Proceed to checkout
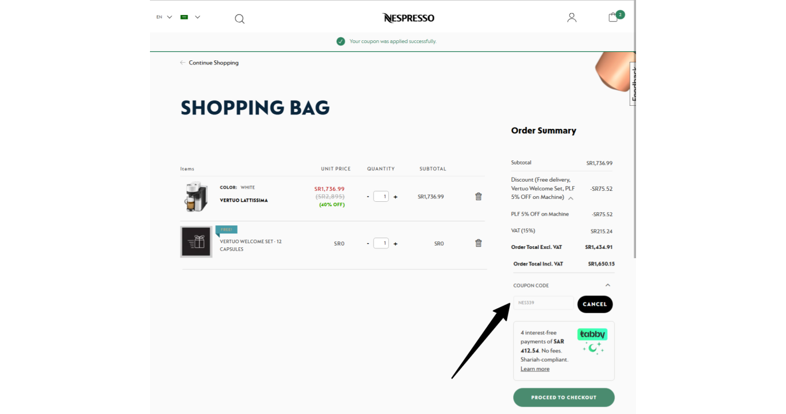This screenshot has width=786, height=414. coord(564,397)
